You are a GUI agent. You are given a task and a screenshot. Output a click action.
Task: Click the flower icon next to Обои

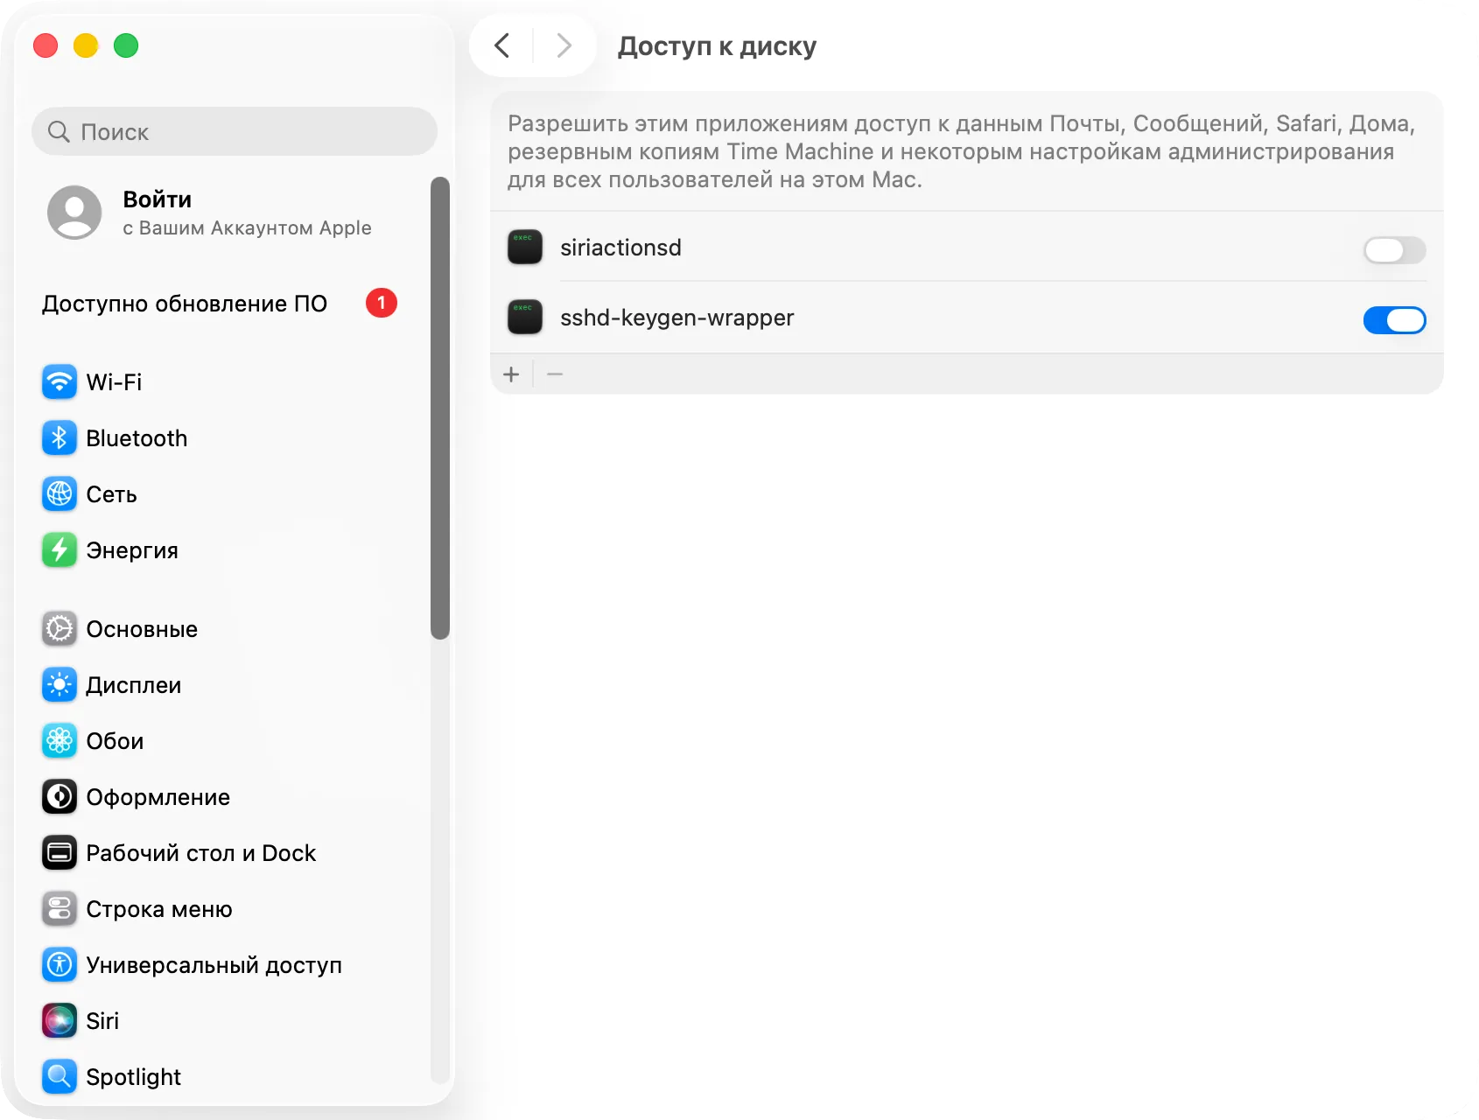pos(60,740)
